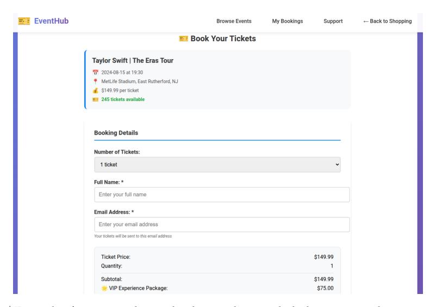Screen dimensions: 436x307
Task: Click the money bag price icon
Action: [x=95, y=91]
